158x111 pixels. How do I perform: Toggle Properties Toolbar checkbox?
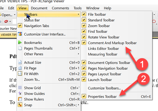tap(84, 96)
